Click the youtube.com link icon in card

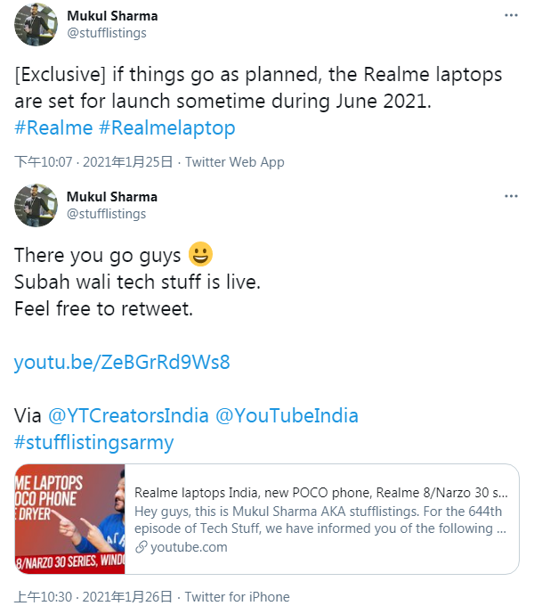click(x=141, y=547)
